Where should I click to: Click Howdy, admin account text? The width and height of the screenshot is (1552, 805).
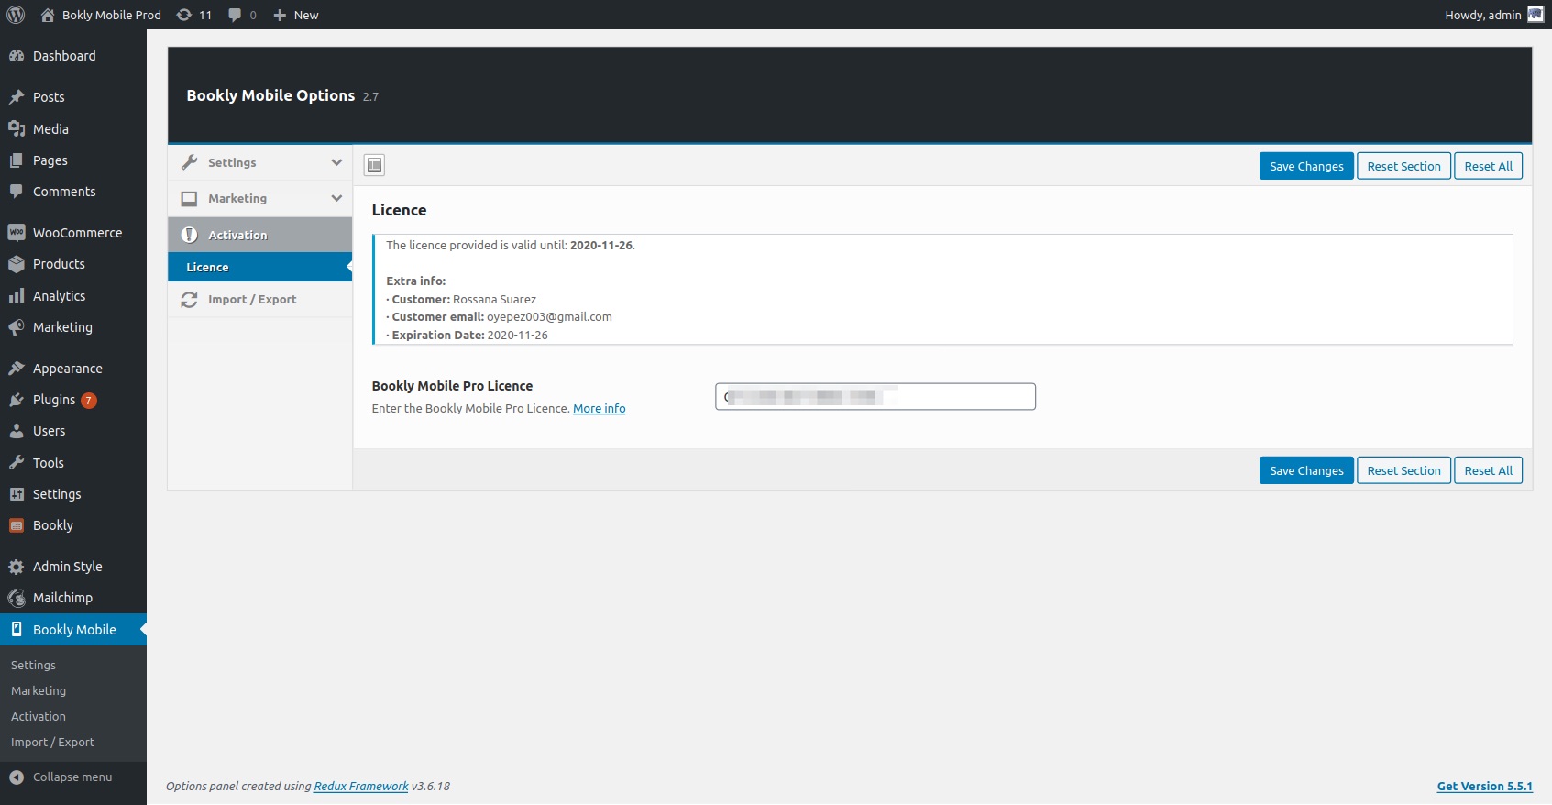(1483, 15)
